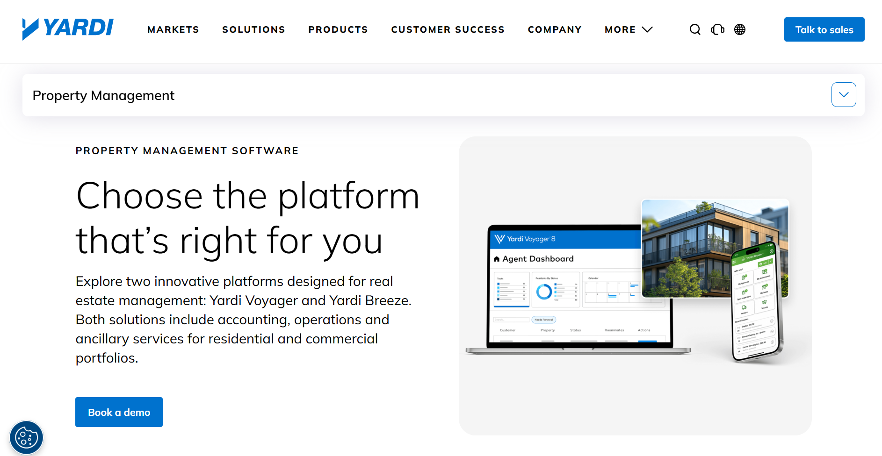Screen dimensions: 882x456
Task: Expand the More dropdown menu
Action: 629,29
